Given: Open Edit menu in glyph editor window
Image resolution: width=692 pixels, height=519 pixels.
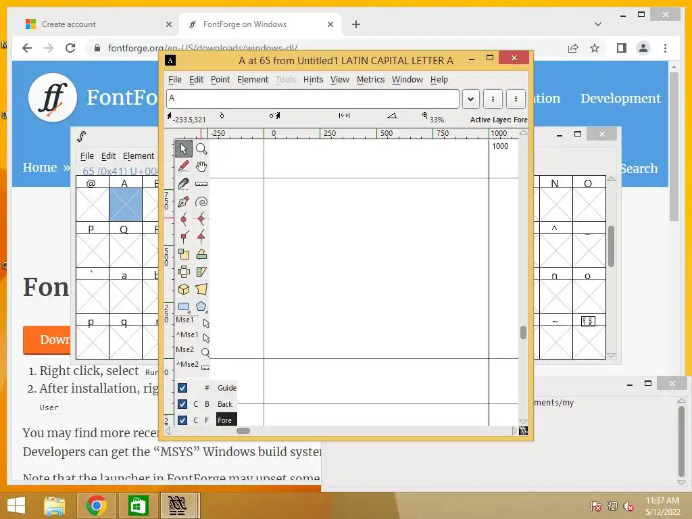Looking at the screenshot, I should click(x=197, y=80).
